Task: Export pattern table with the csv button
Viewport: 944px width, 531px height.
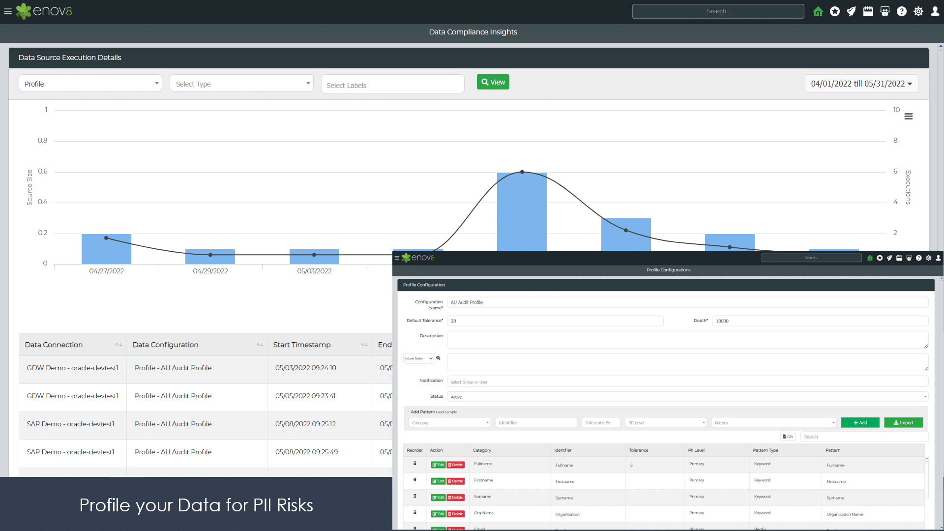Action: tap(788, 437)
